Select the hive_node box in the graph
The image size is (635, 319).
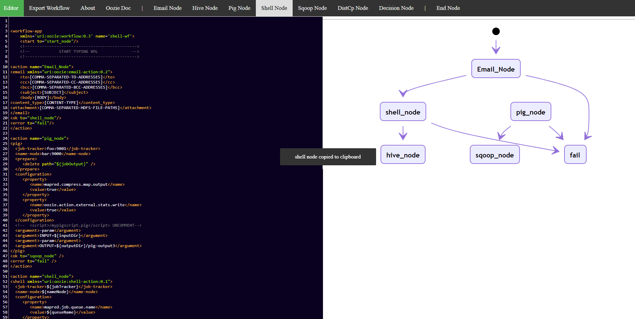403,155
